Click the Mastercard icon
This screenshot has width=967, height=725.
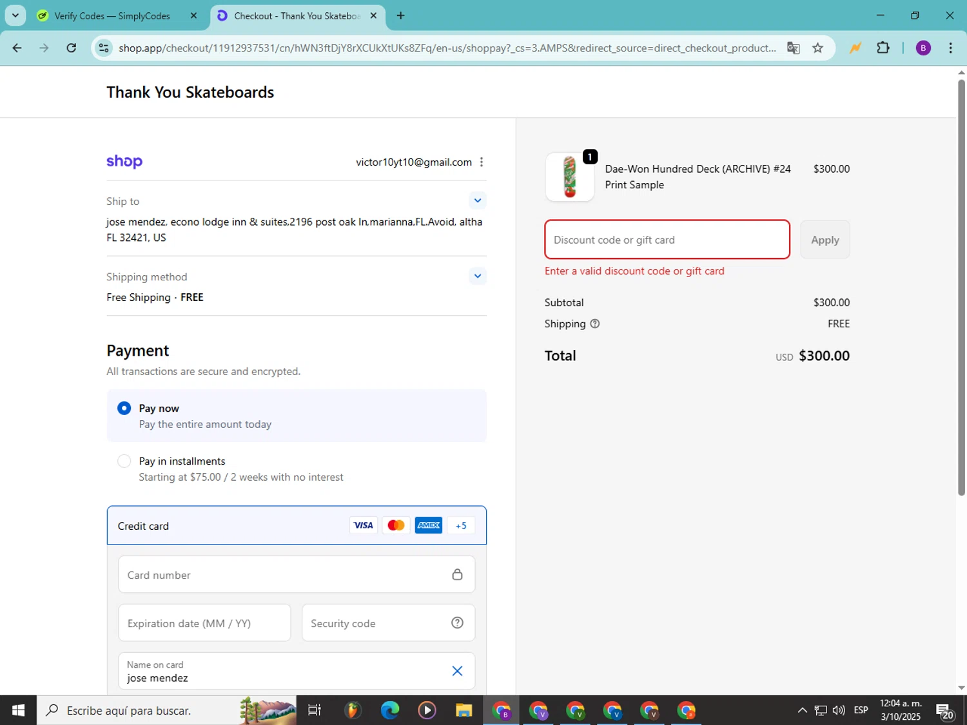[x=396, y=525]
